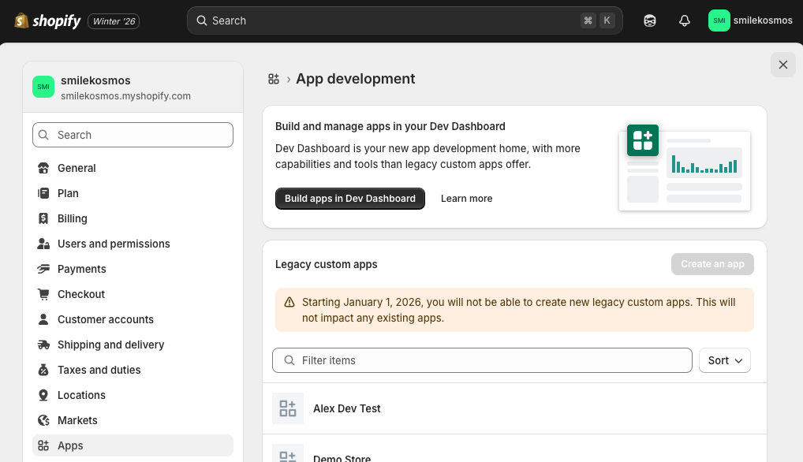Screen dimensions: 803x462
Task: Select Checkout in the settings sidebar
Action: point(81,294)
